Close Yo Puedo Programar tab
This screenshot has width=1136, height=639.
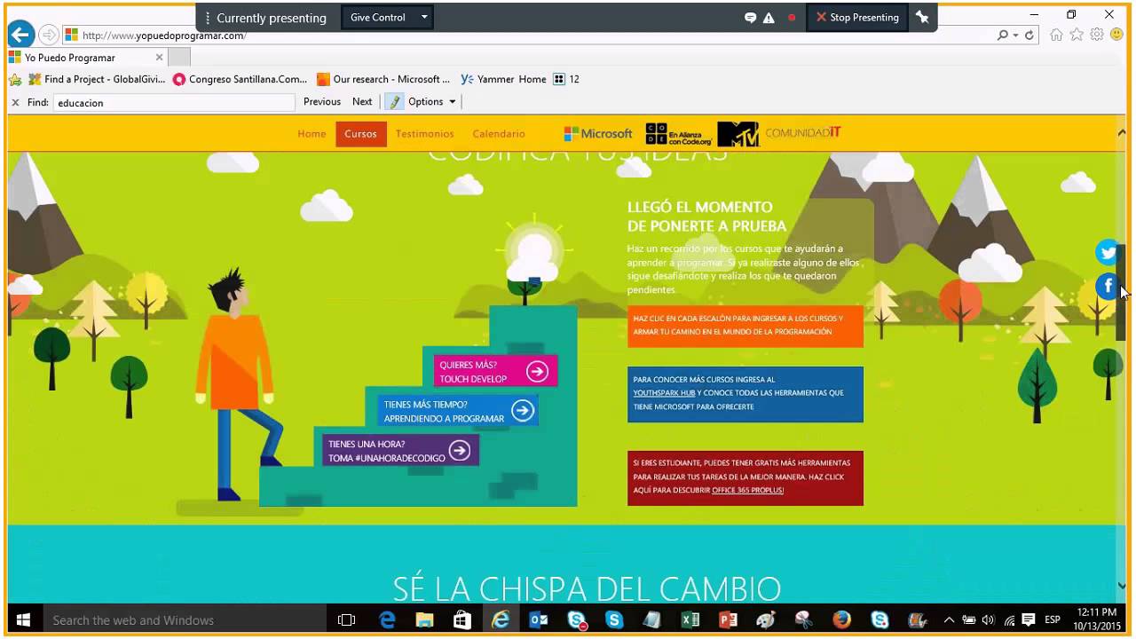[x=159, y=58]
